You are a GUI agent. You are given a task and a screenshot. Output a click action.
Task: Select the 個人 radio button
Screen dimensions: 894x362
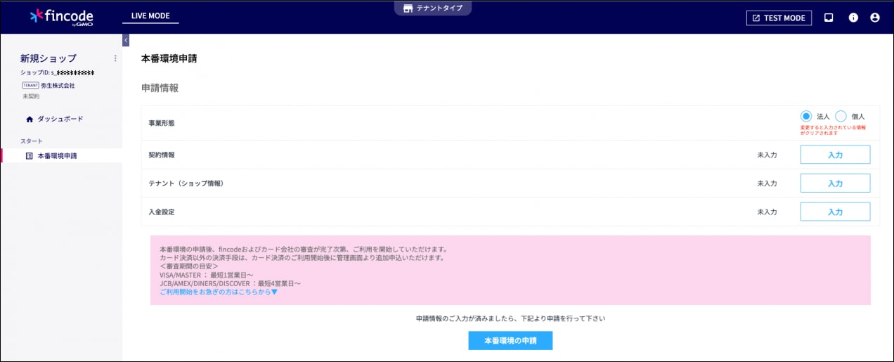pyautogui.click(x=841, y=116)
